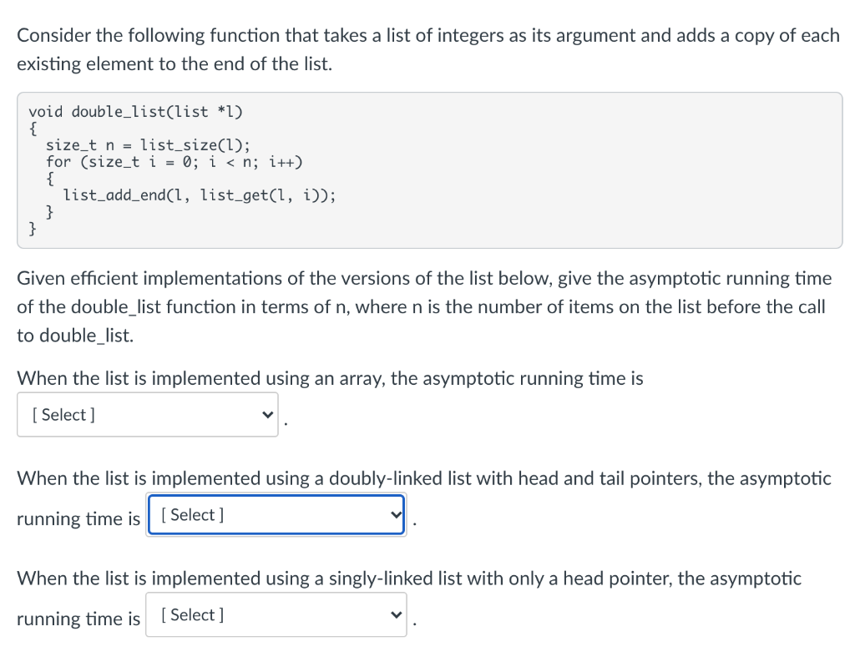
Task: Click the chevron arrow on the array dropdown
Action: [x=267, y=415]
